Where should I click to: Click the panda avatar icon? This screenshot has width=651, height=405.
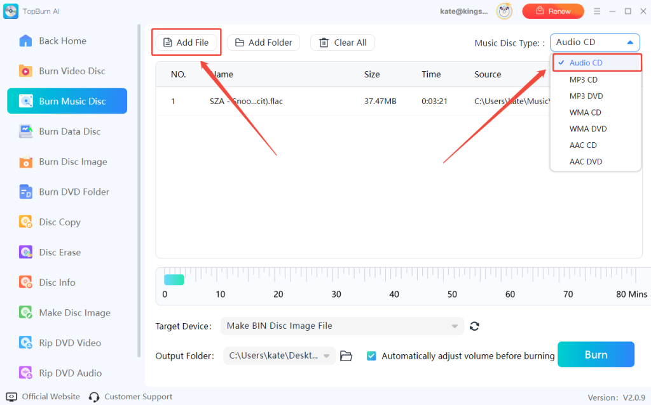(x=505, y=11)
